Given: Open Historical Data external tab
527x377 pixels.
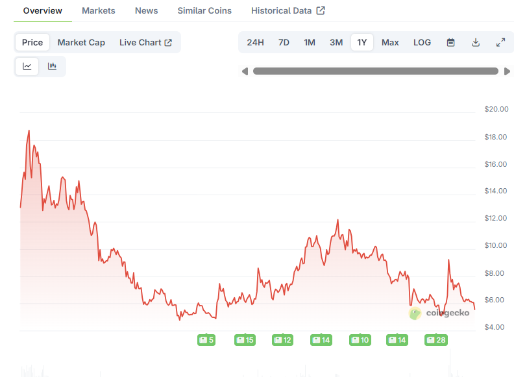Looking at the screenshot, I should click(288, 10).
